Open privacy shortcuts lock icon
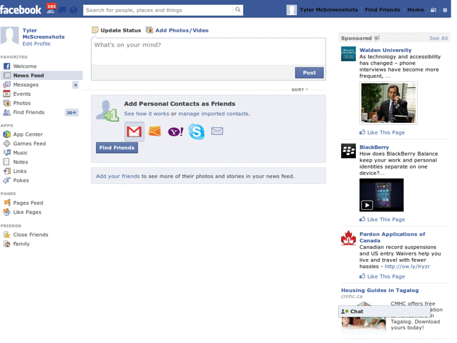457x343 pixels. pos(434,10)
